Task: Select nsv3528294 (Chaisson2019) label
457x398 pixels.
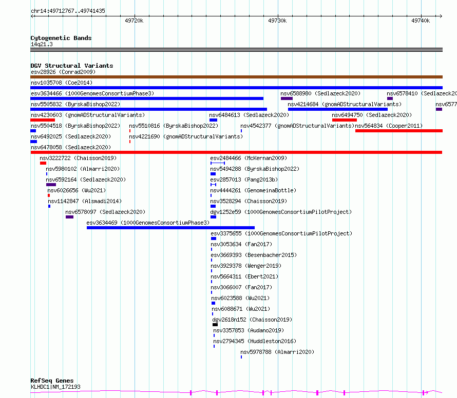Action: click(249, 201)
